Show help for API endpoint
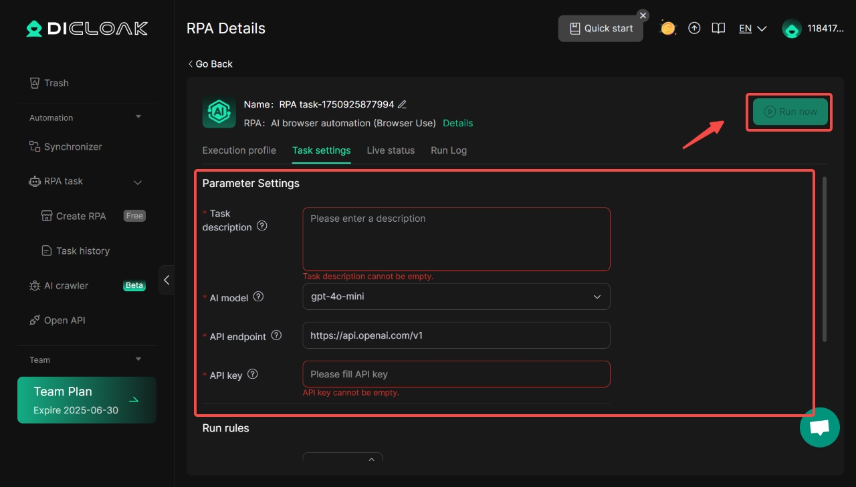Viewport: 856px width, 487px height. (x=276, y=335)
